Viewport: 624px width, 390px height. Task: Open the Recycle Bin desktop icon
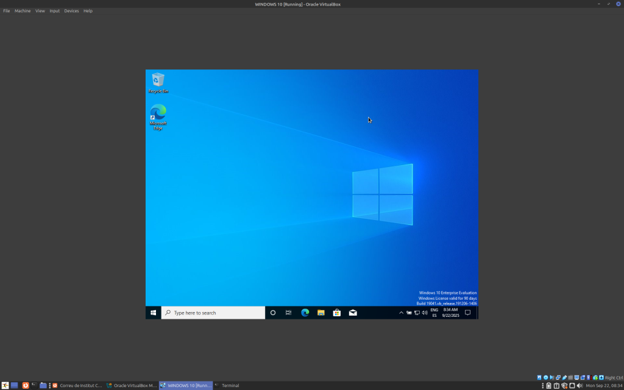(158, 81)
